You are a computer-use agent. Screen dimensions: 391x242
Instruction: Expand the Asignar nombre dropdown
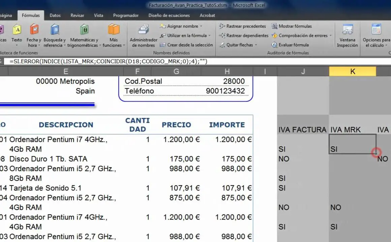point(201,26)
